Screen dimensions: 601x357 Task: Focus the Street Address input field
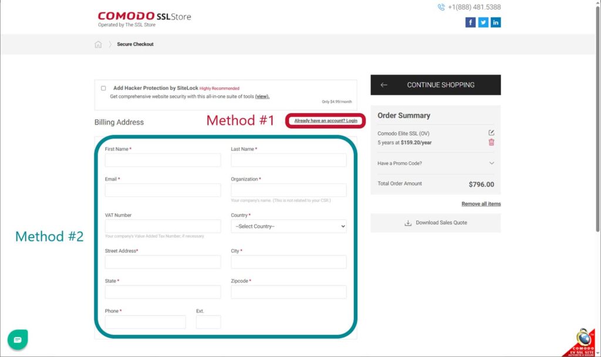(x=163, y=262)
